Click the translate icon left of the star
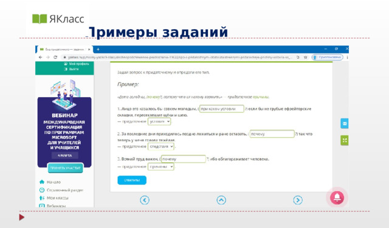This screenshot has height=228, width=389. pos(298,57)
